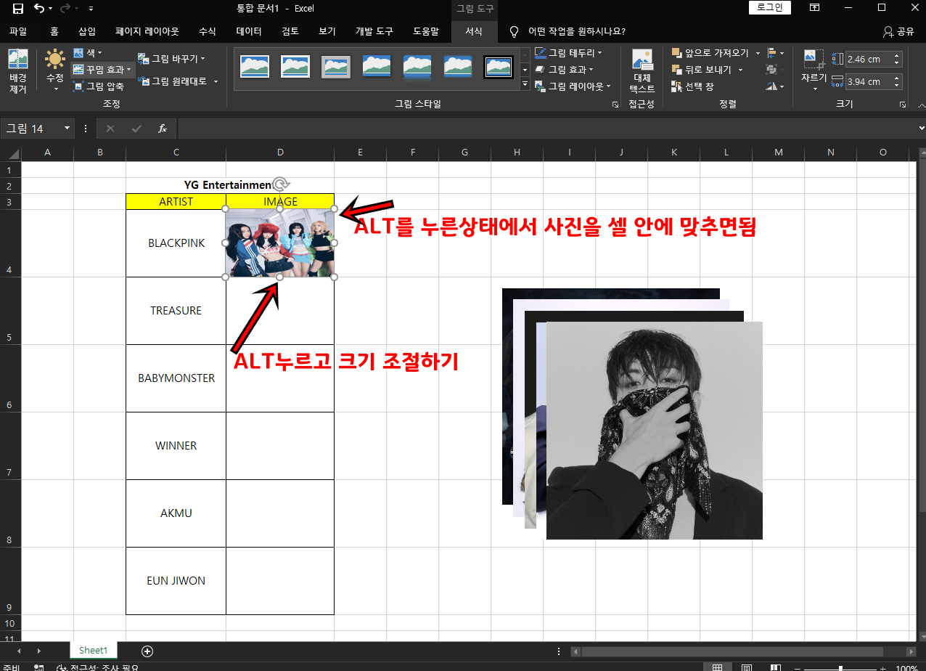Apply the third highlighted picture style thumbnail

click(x=336, y=67)
